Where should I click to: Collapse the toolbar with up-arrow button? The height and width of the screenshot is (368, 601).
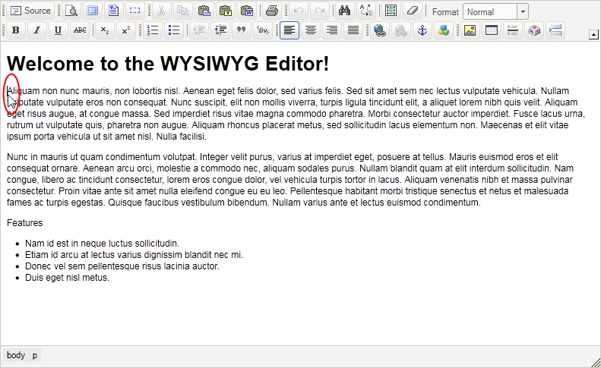point(593,34)
